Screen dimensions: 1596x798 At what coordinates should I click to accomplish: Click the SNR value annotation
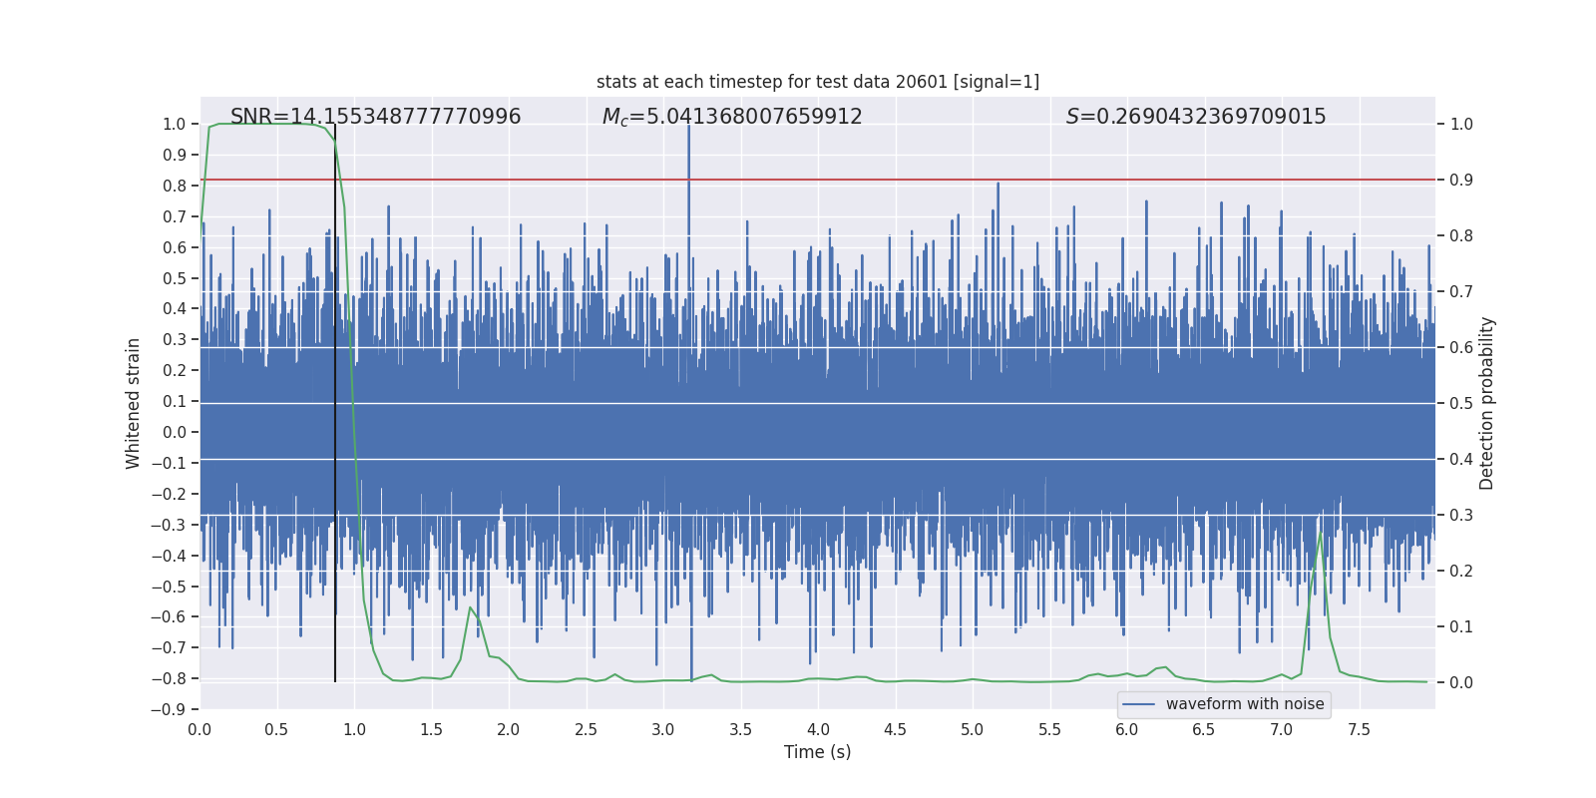point(375,117)
